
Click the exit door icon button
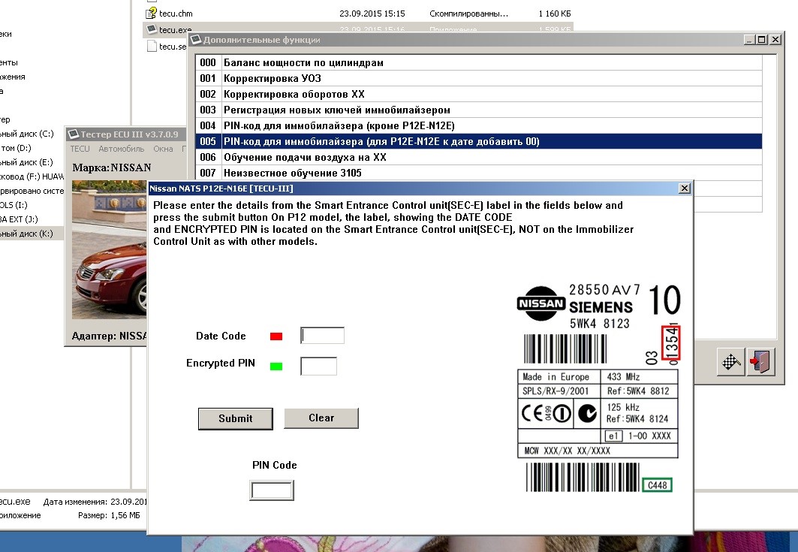pyautogui.click(x=760, y=362)
